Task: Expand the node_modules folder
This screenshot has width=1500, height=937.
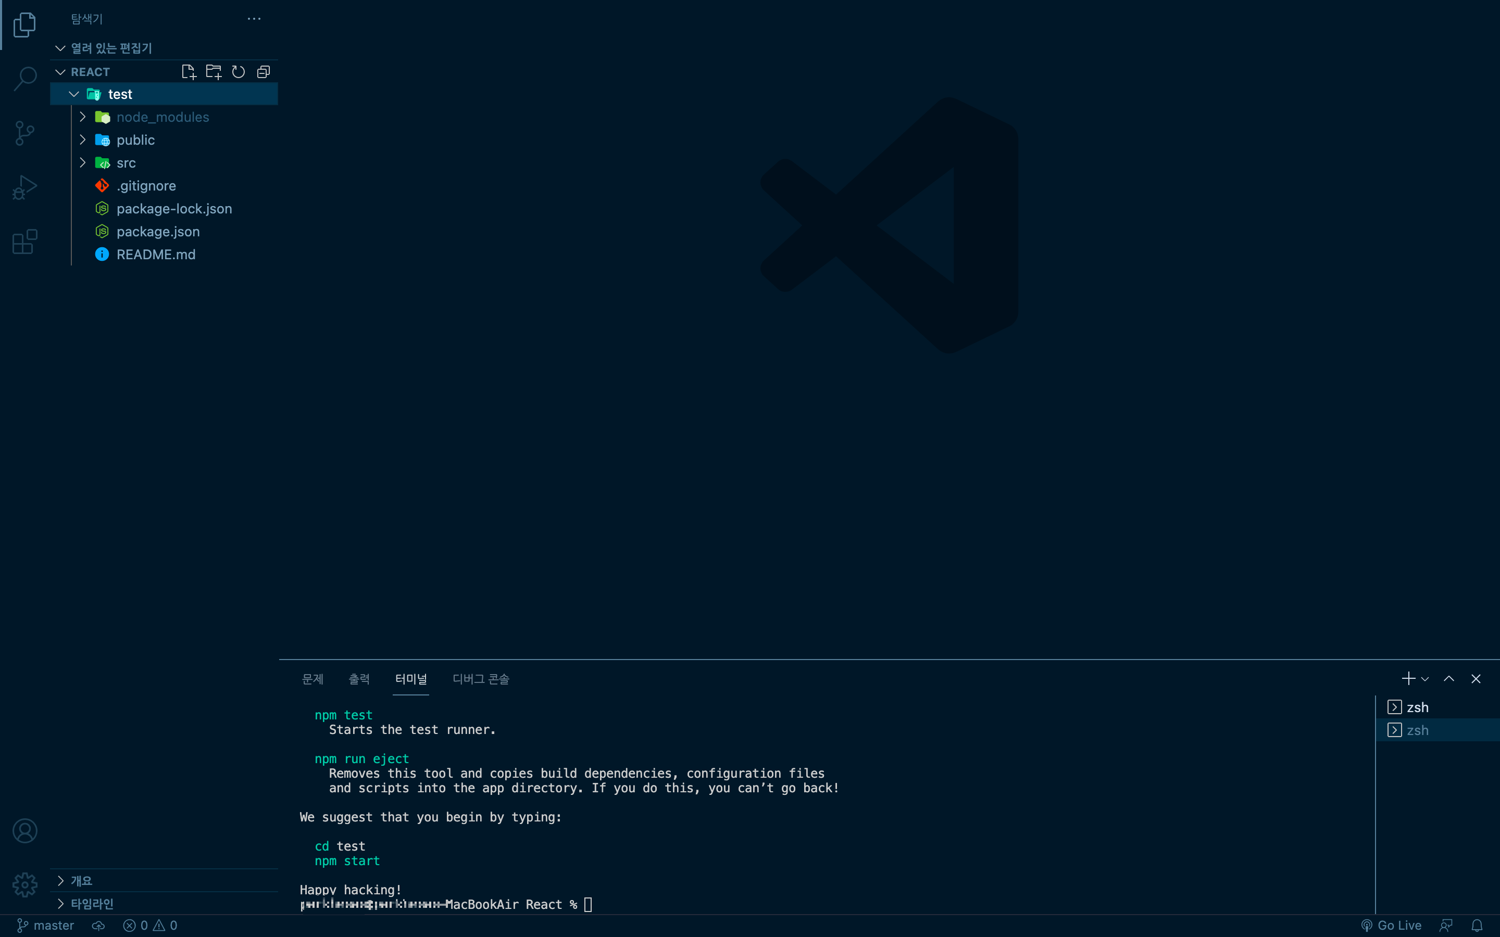Action: [164, 117]
